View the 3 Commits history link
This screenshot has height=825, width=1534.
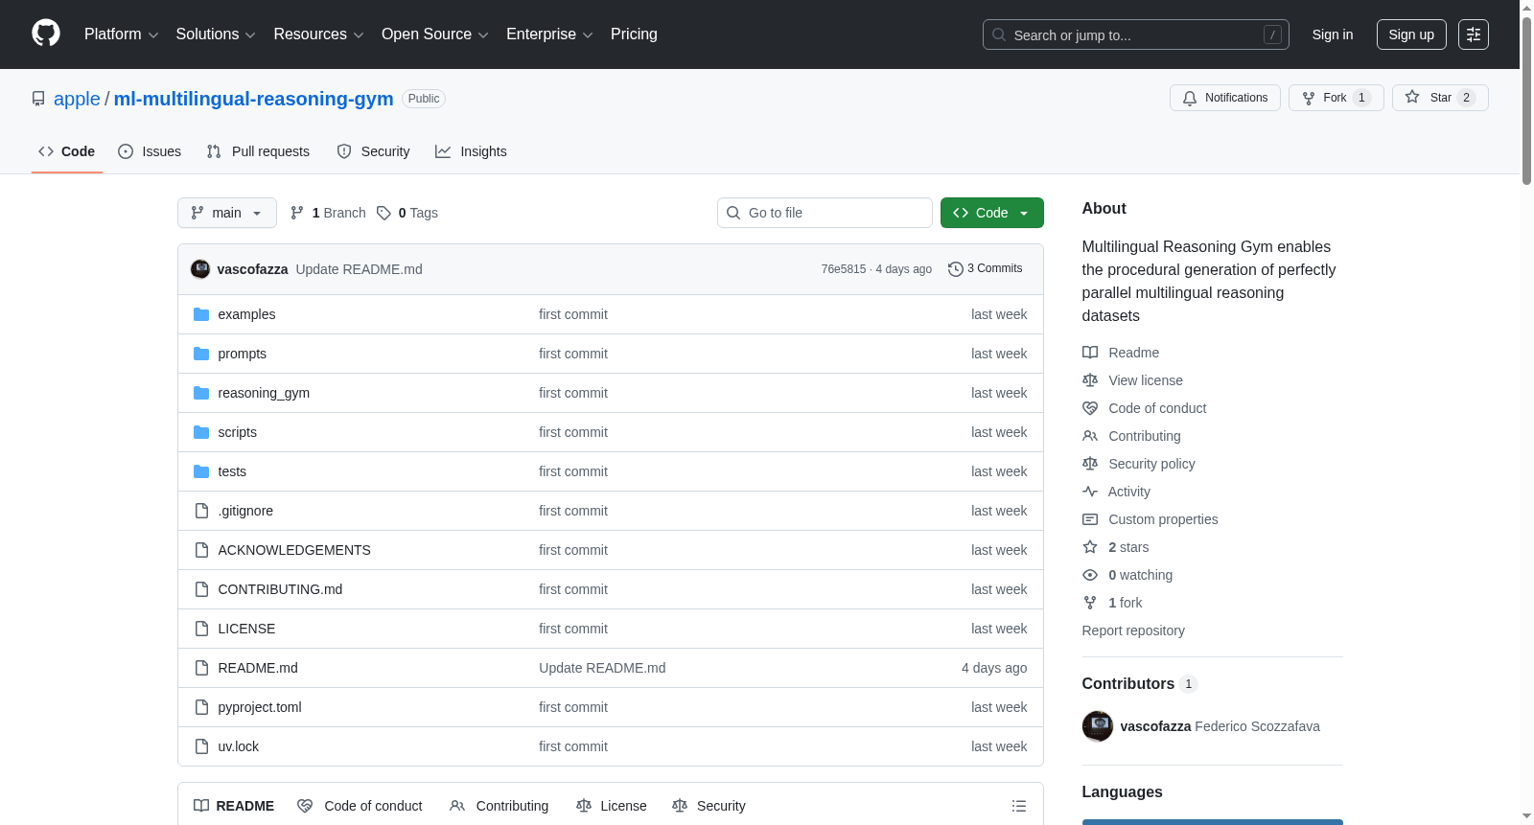(986, 269)
